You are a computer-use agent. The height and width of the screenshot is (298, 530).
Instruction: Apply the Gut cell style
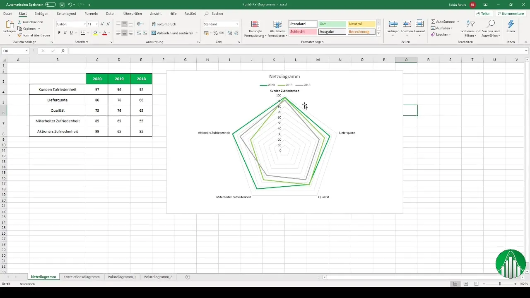coord(332,24)
